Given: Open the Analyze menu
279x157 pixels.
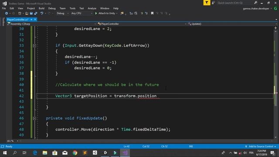Looking at the screenshot, I should 92,8.
